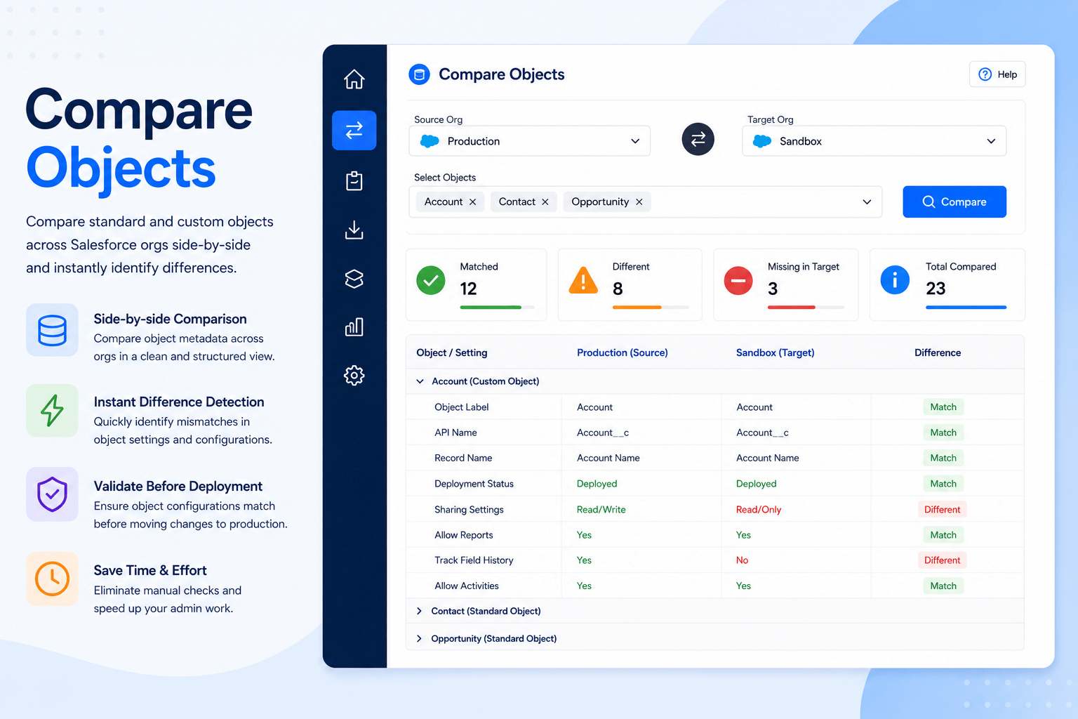1078x719 pixels.
Task: Click the Match badge in Allow Activities row
Action: (943, 586)
